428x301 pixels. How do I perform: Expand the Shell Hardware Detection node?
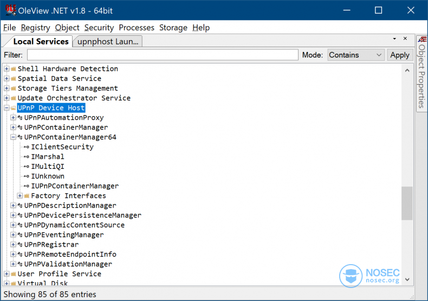pos(7,69)
